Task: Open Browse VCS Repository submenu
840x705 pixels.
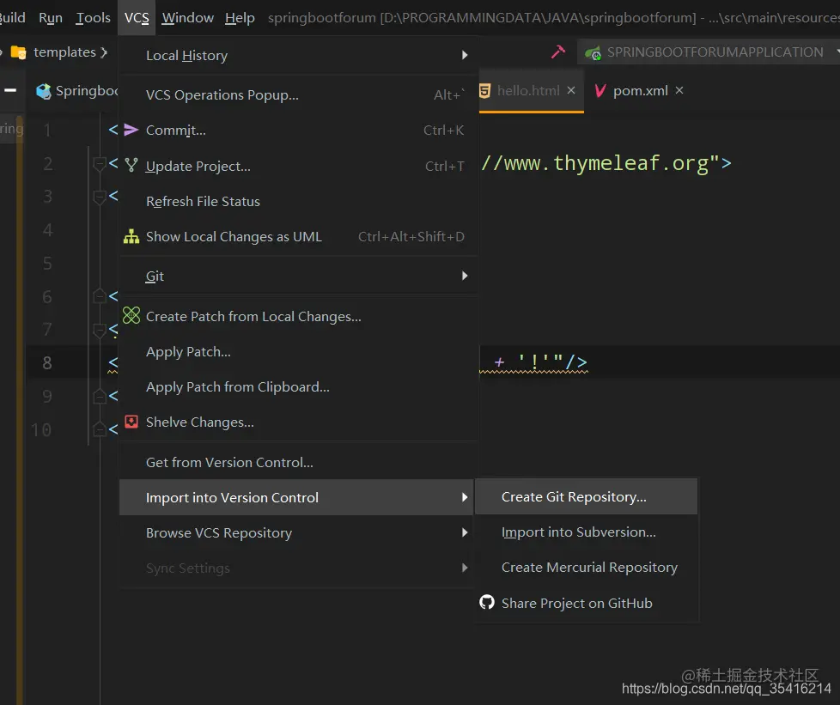Action: pyautogui.click(x=296, y=533)
